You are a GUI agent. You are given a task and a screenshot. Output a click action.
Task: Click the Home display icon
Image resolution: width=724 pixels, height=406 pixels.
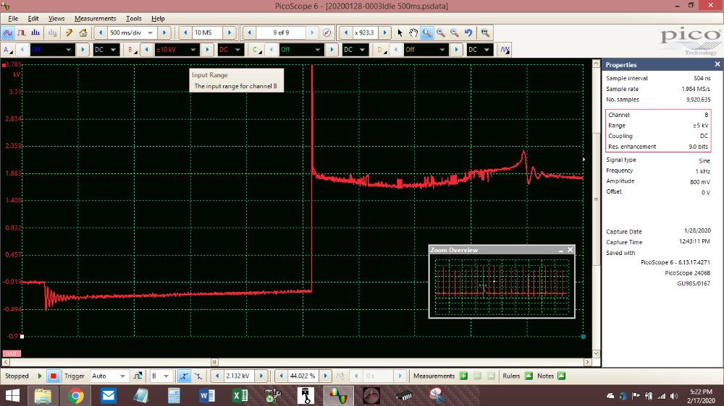point(83,33)
